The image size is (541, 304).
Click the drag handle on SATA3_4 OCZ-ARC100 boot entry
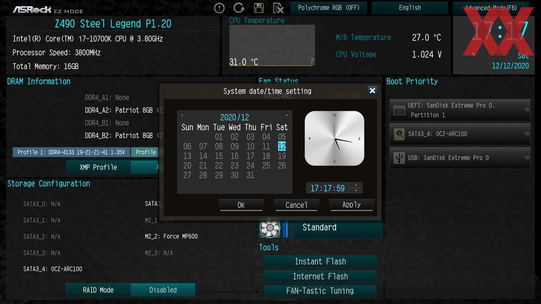527,134
